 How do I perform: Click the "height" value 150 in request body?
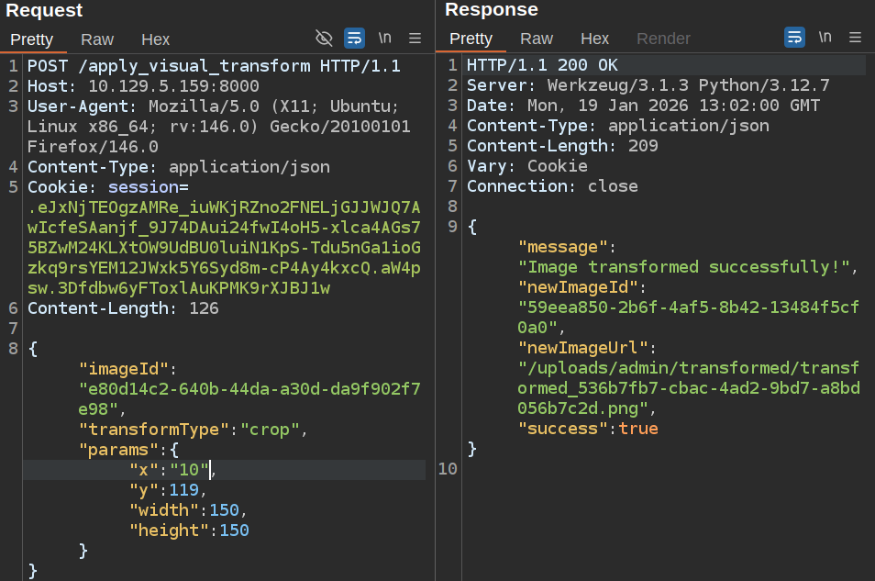234,531
